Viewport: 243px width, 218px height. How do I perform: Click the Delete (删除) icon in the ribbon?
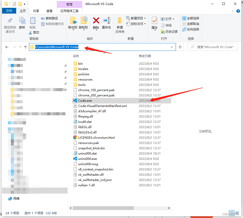click(x=96, y=24)
